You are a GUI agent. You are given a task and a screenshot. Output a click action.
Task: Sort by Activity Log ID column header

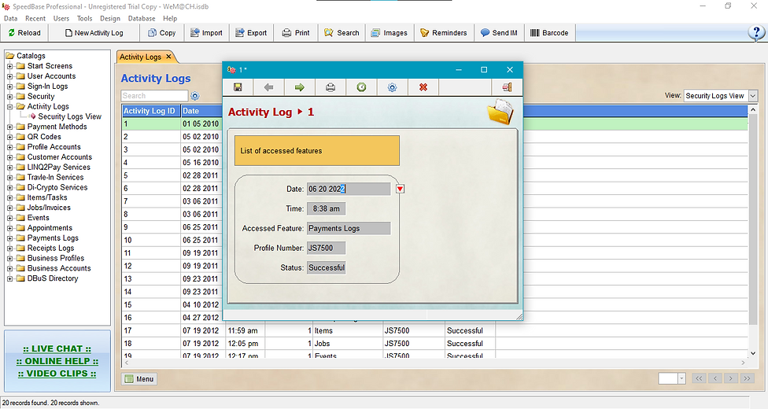[x=151, y=111]
